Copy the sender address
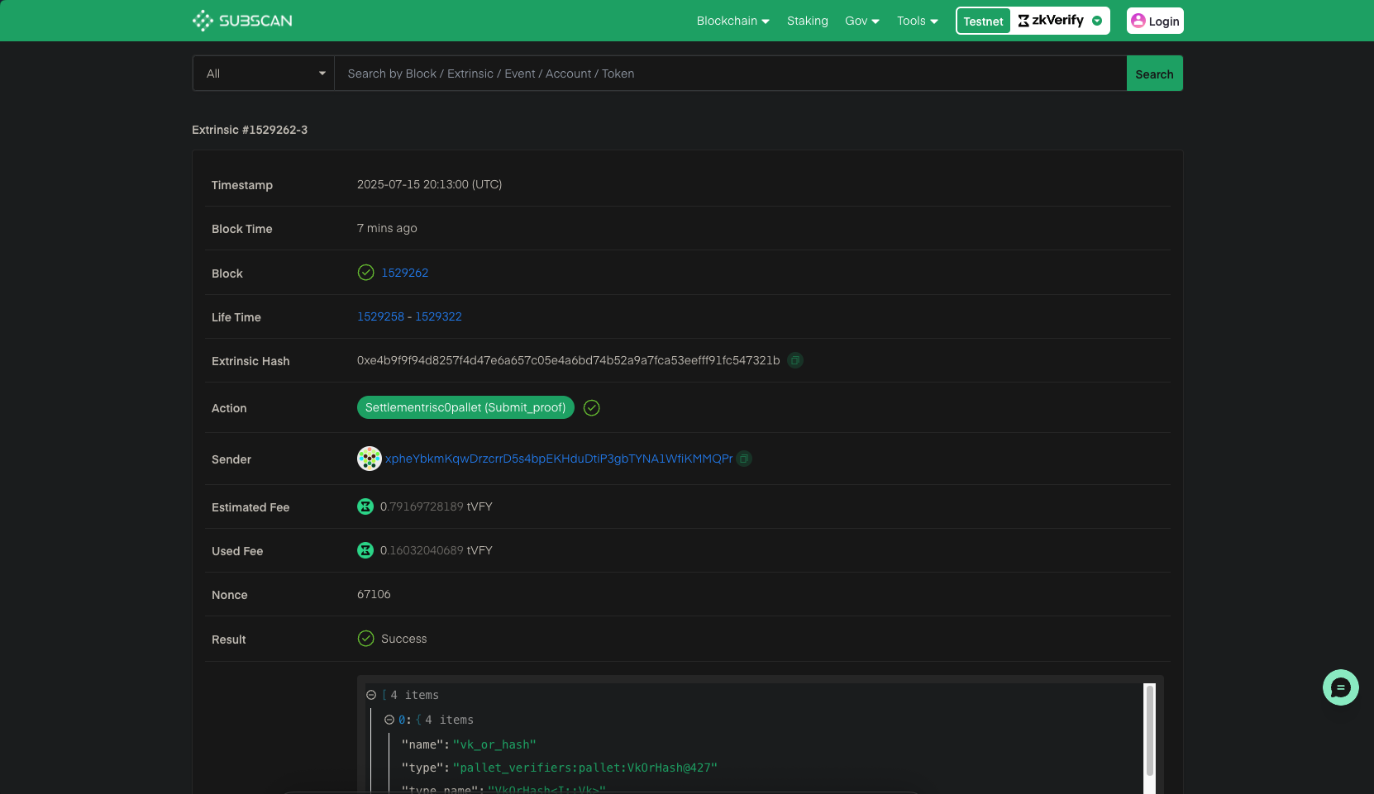The image size is (1374, 794). click(744, 459)
